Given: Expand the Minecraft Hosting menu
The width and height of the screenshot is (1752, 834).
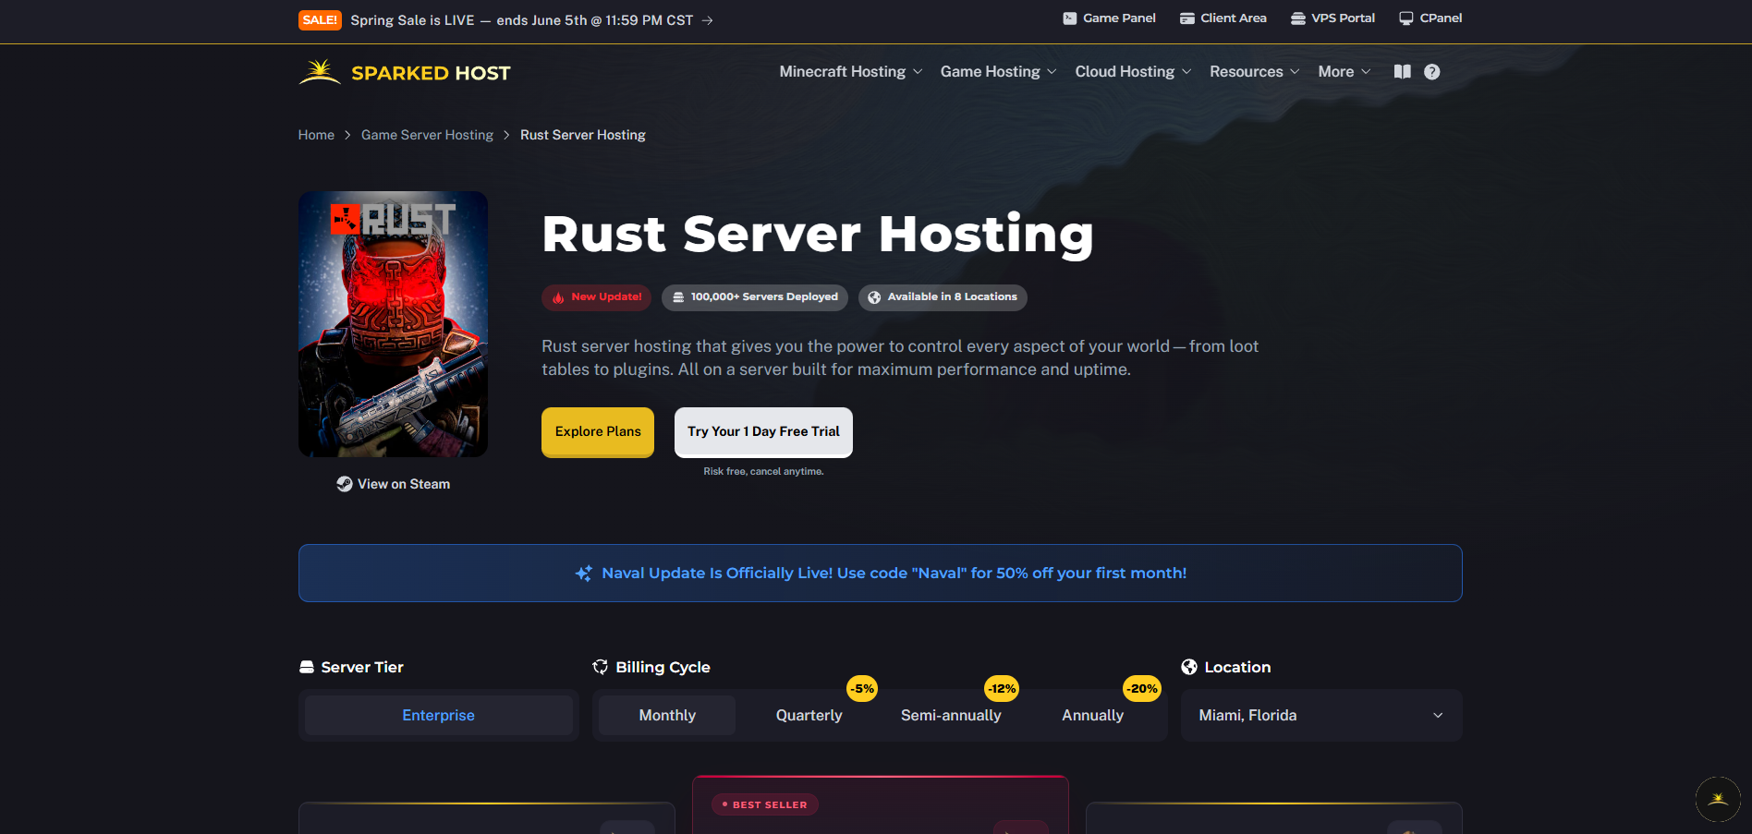Looking at the screenshot, I should [x=851, y=72].
